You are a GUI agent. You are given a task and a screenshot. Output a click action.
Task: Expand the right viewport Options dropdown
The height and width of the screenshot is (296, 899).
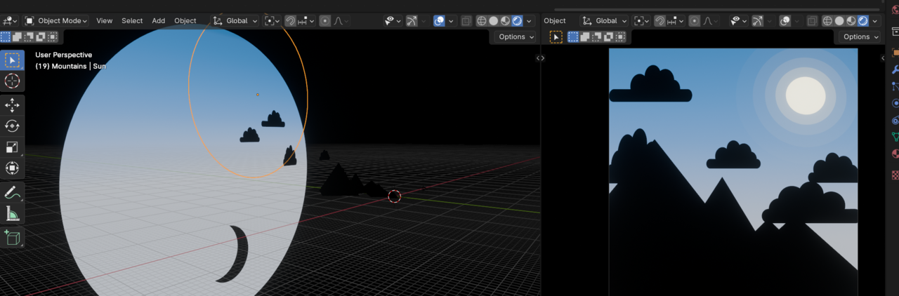[860, 36]
